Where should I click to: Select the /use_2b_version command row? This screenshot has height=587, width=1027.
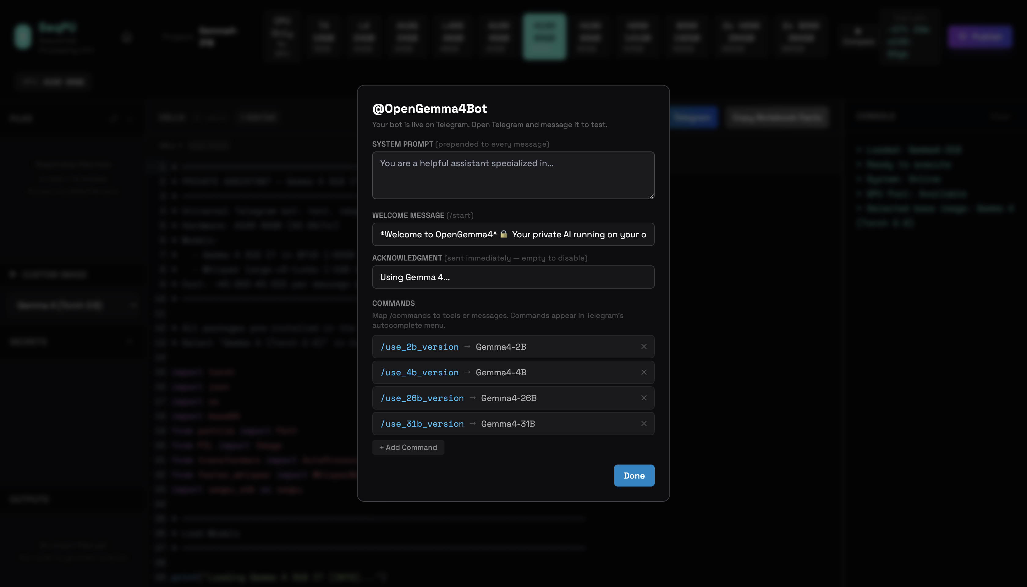[x=513, y=347]
